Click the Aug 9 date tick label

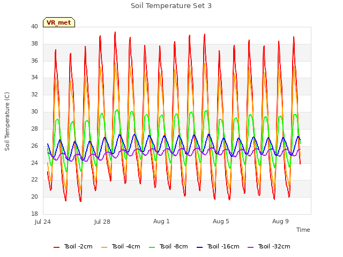pos(280,221)
